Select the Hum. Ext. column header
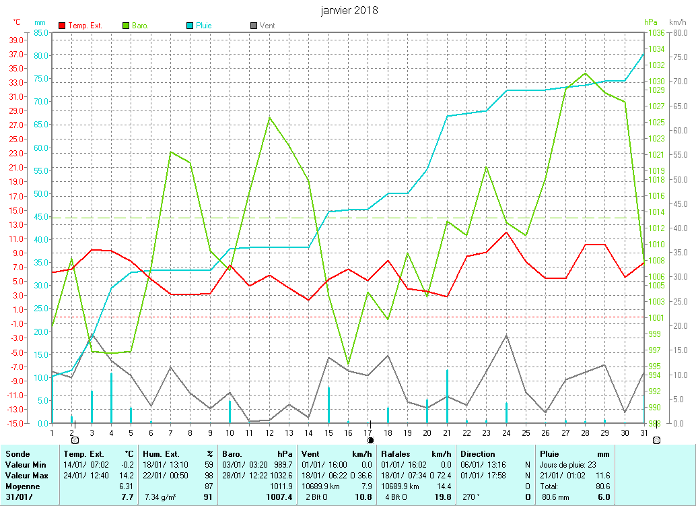 [162, 454]
